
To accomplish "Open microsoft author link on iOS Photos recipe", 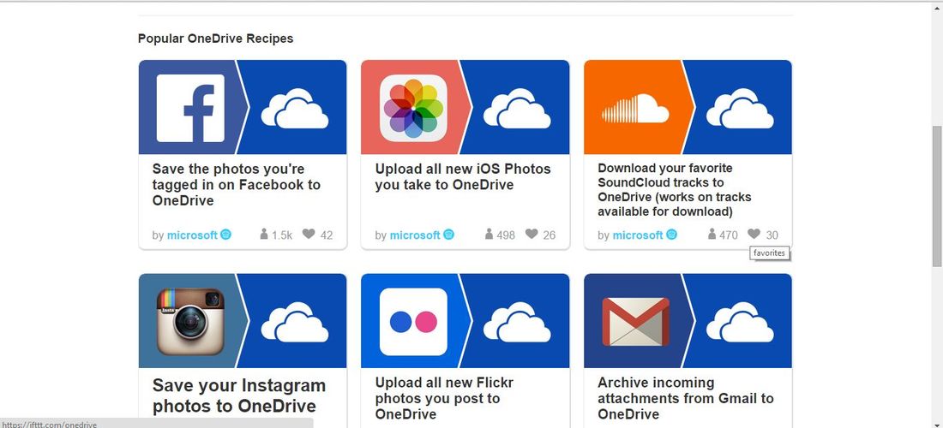I will 415,235.
